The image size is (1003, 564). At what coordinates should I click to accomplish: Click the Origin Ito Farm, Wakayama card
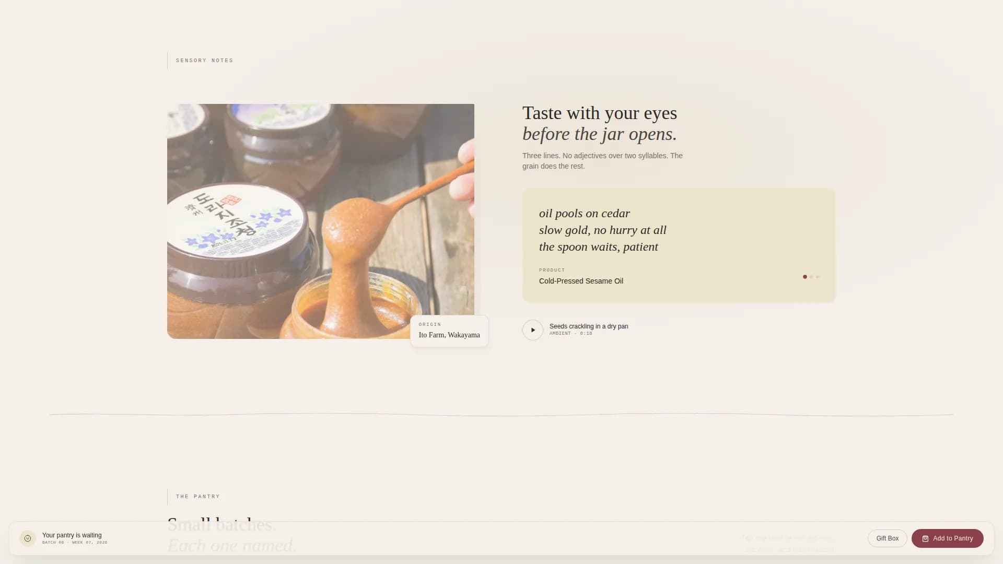click(449, 331)
